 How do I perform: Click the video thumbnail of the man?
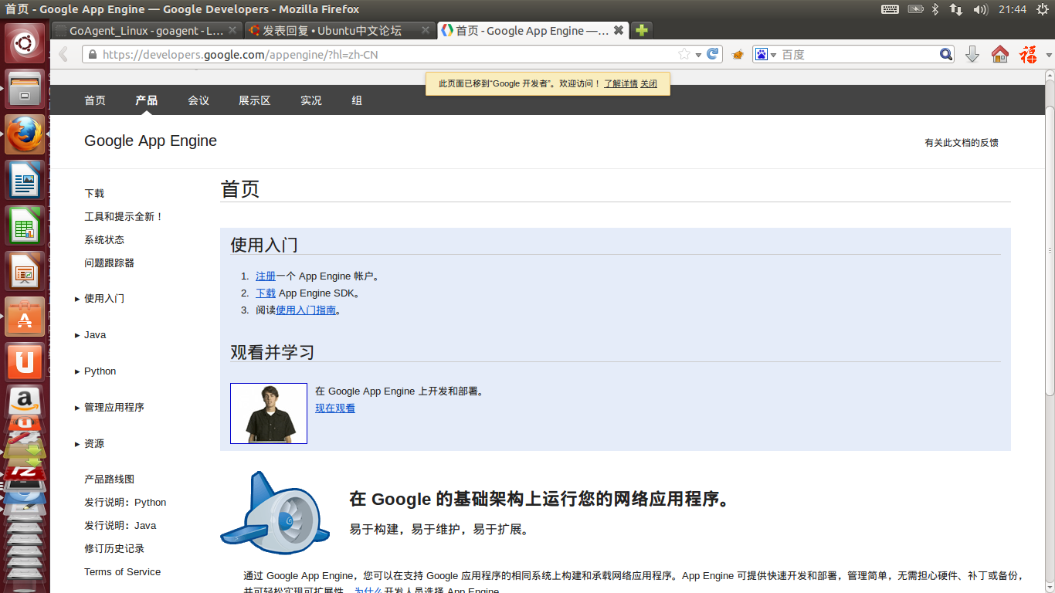pyautogui.click(x=269, y=413)
